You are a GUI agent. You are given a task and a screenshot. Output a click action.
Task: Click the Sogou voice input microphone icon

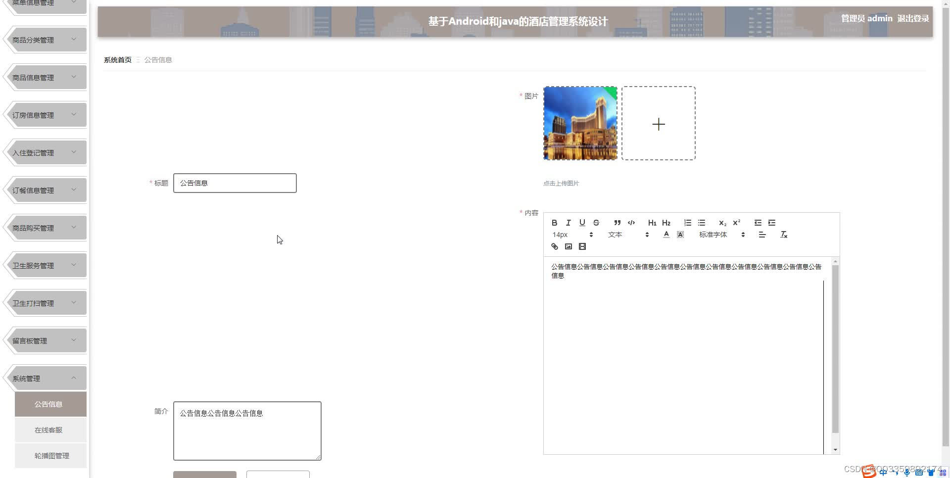[x=907, y=473]
